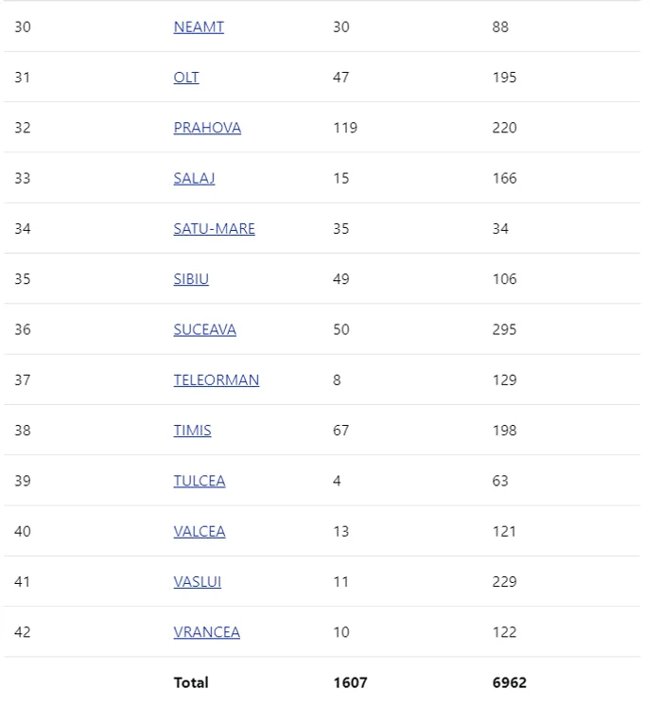The height and width of the screenshot is (706, 662).
Task: Follow the TELEORMAN link
Action: 216,379
